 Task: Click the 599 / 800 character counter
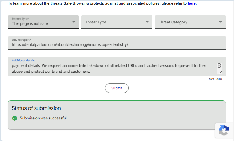coord(215,79)
